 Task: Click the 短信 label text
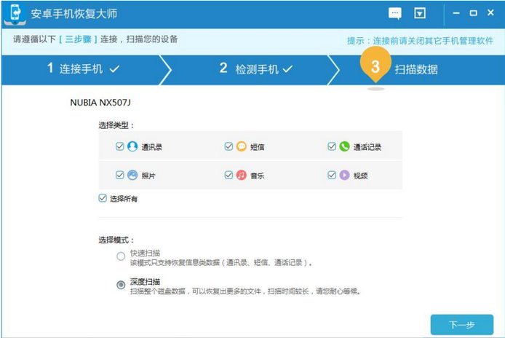tap(258, 147)
